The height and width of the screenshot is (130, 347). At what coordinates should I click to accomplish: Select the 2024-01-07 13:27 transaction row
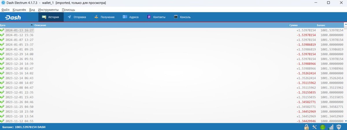172,40
